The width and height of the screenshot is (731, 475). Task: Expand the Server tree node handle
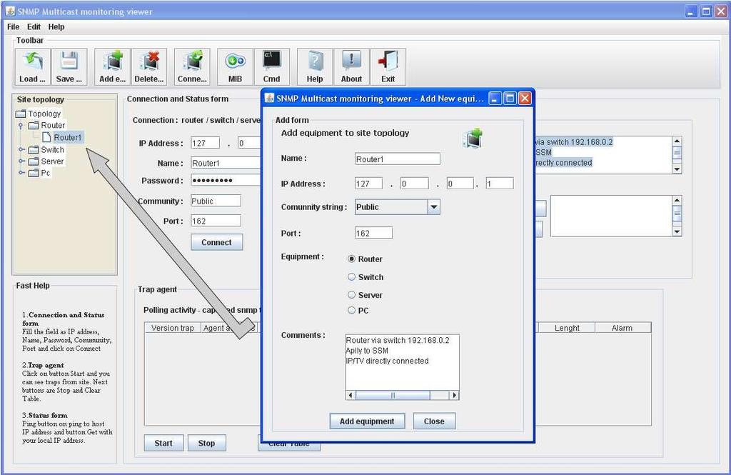tap(21, 161)
